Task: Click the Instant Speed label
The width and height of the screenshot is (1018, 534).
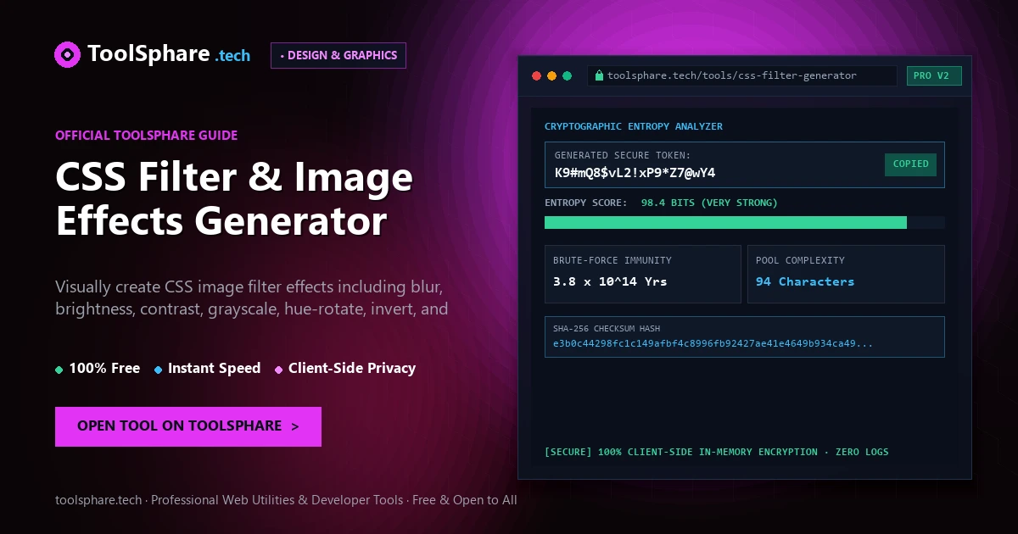Action: (214, 369)
